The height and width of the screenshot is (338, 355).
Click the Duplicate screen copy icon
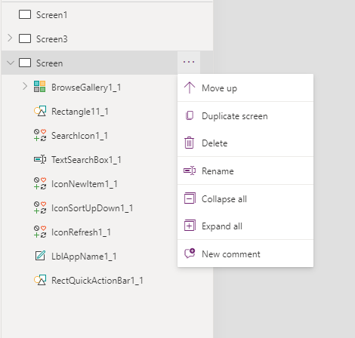click(190, 115)
